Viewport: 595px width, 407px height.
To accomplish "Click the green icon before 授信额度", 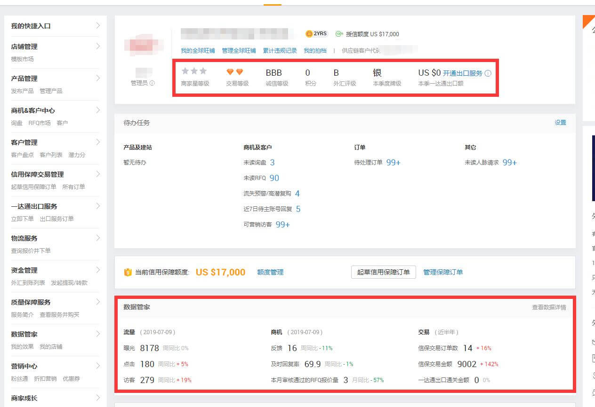I will (x=339, y=34).
